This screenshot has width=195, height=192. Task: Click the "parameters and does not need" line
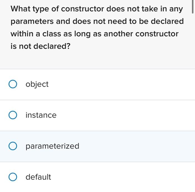pos(97,21)
